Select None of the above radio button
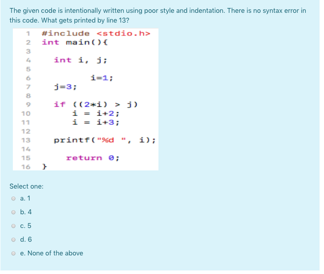Screen dimensions: 324x274 (x=13, y=253)
